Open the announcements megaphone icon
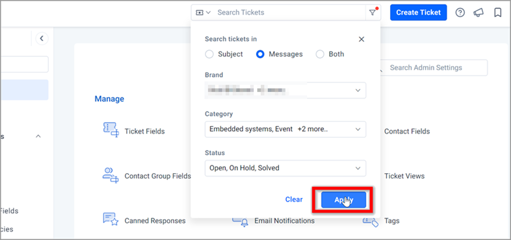 (478, 13)
